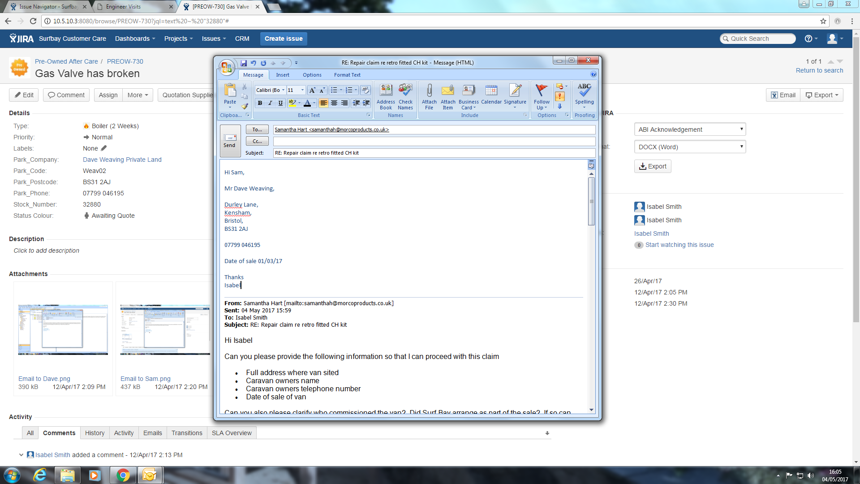Click into the Cc recipient field
Screen dimensions: 860x484
[434, 141]
